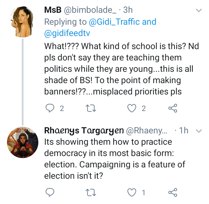Click the 1h timestamp on Rhaenys's tweet
Image resolution: width=209 pixels, height=204 pixels.
(x=184, y=131)
